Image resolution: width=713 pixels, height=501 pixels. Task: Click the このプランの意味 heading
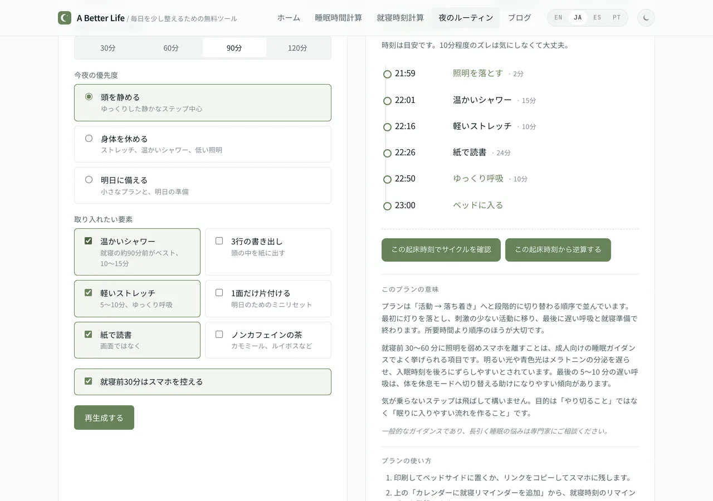410,289
